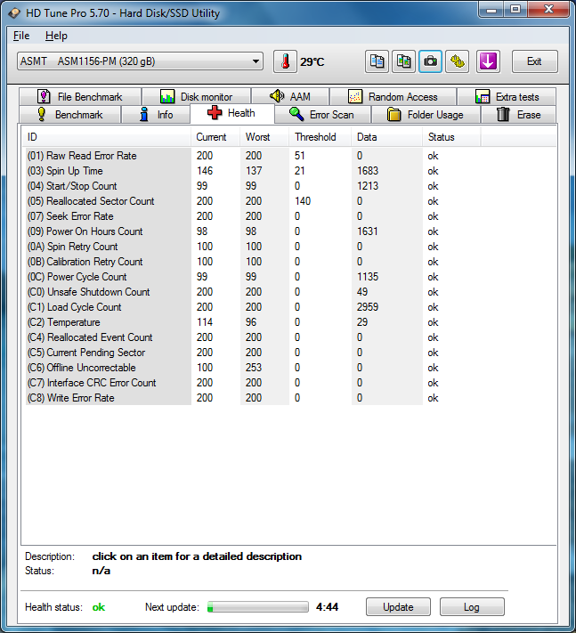Image resolution: width=576 pixels, height=633 pixels.
Task: Click the green Health status ok text
Action: click(99, 607)
